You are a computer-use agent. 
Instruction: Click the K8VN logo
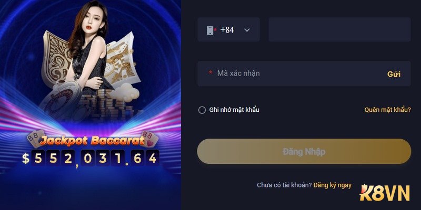pos(385,193)
